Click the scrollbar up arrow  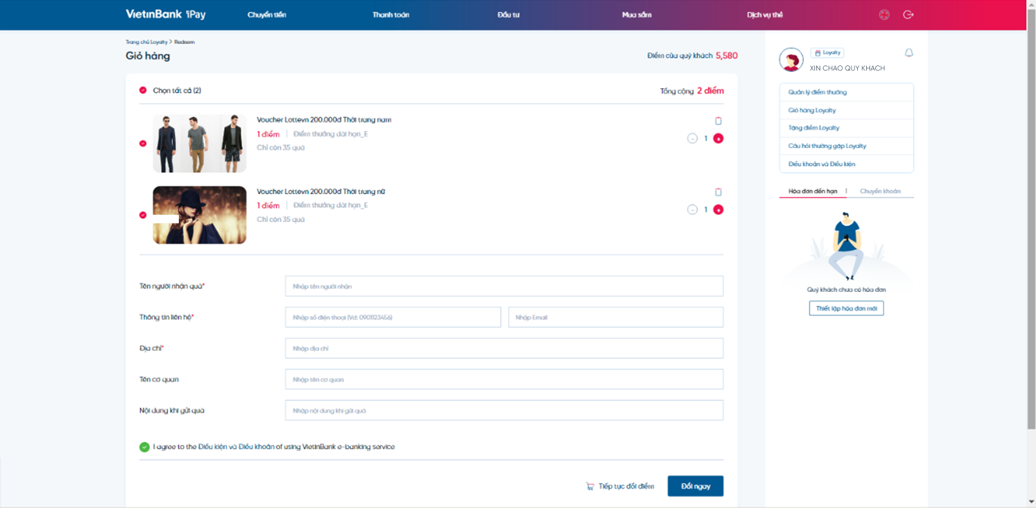(x=1031, y=5)
